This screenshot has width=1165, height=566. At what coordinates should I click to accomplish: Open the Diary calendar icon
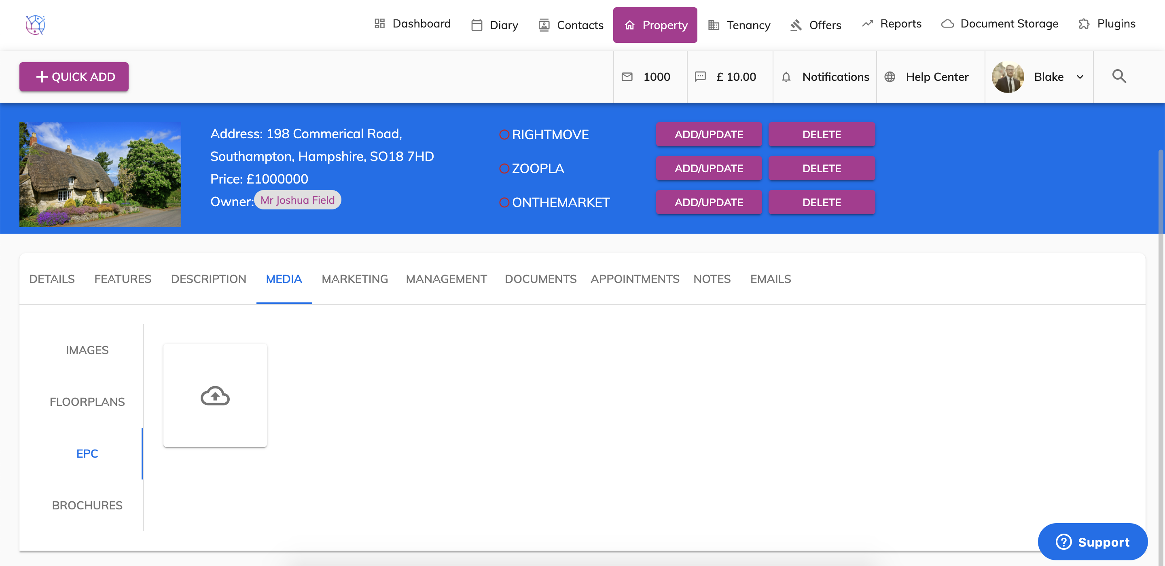(x=477, y=25)
